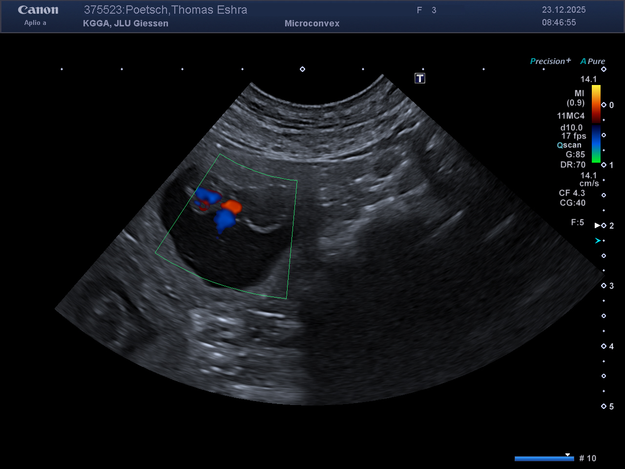
Task: Click the Qscan indicator label
Action: coord(569,145)
